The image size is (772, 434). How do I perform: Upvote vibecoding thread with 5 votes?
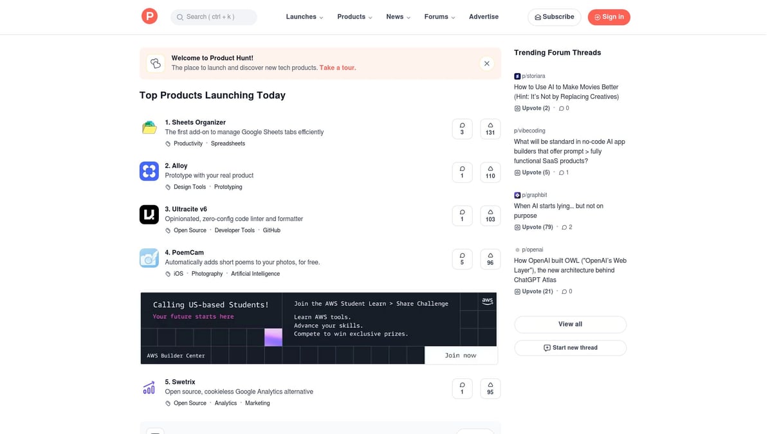(532, 172)
